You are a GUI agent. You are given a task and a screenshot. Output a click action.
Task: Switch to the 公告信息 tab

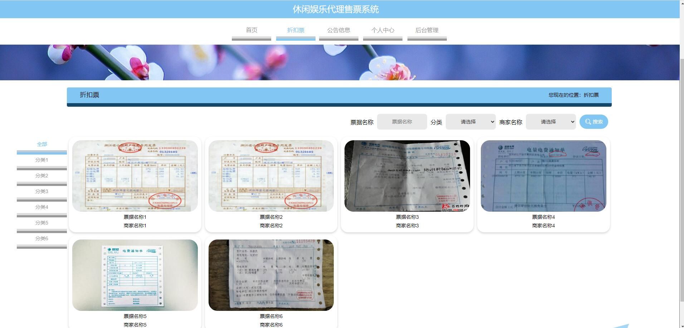click(x=339, y=30)
